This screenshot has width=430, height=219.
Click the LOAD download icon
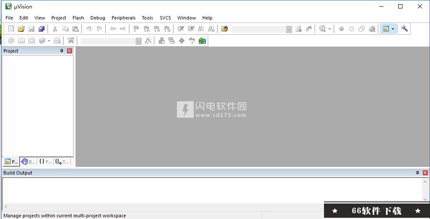(x=71, y=41)
